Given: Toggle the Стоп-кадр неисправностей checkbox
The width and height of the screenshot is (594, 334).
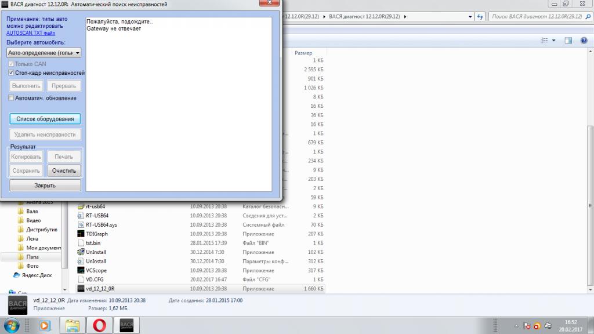Looking at the screenshot, I should (x=11, y=72).
